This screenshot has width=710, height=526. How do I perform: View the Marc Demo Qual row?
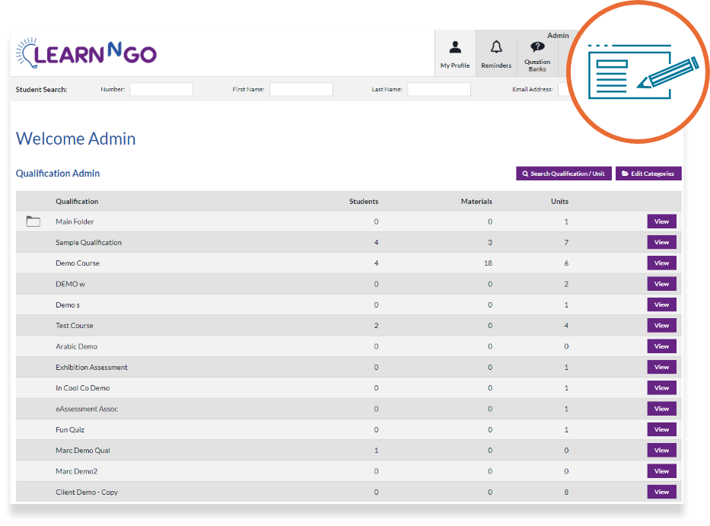pos(661,451)
